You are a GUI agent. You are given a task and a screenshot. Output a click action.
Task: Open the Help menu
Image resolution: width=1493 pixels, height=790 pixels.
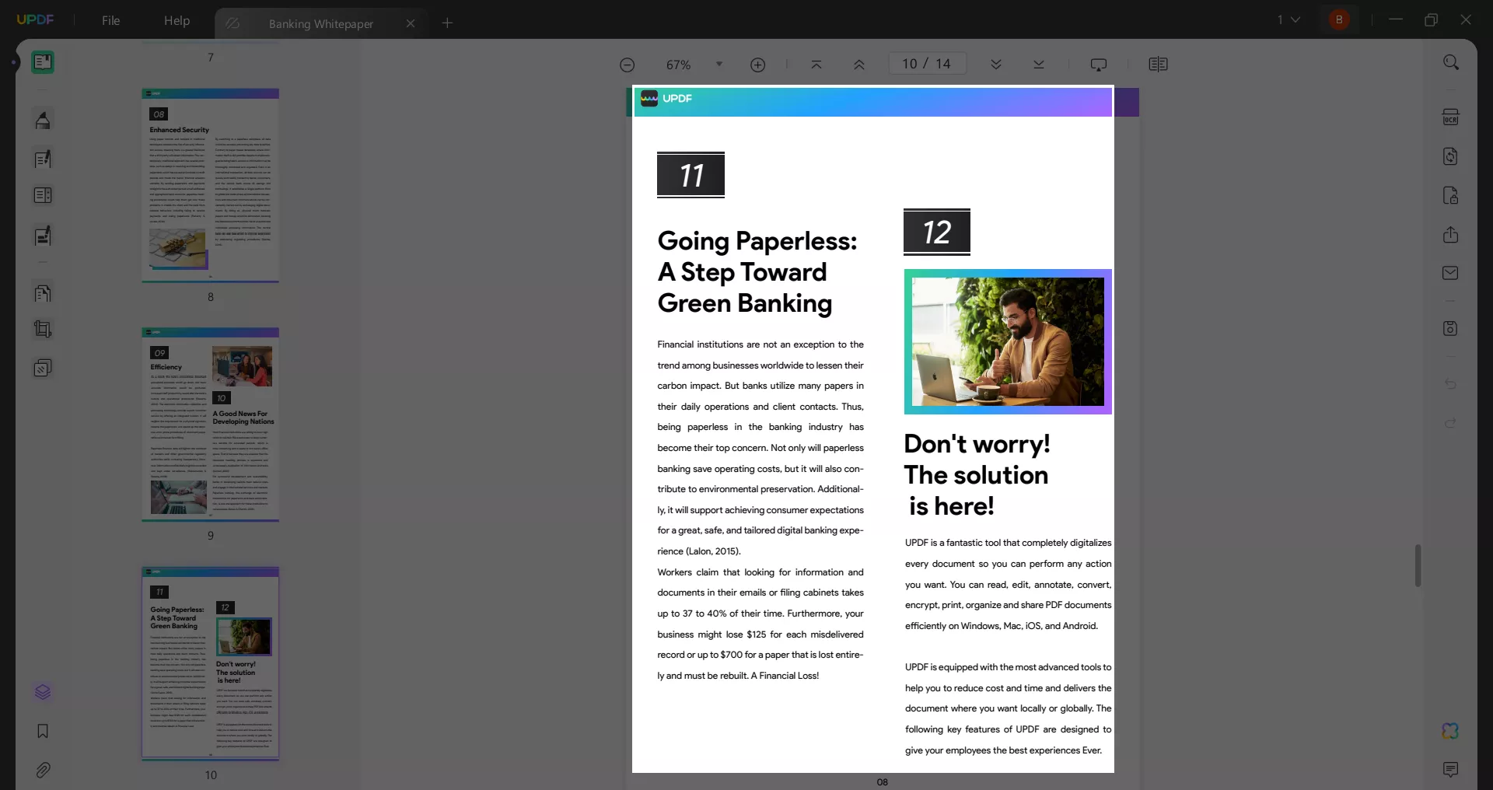[x=177, y=20]
